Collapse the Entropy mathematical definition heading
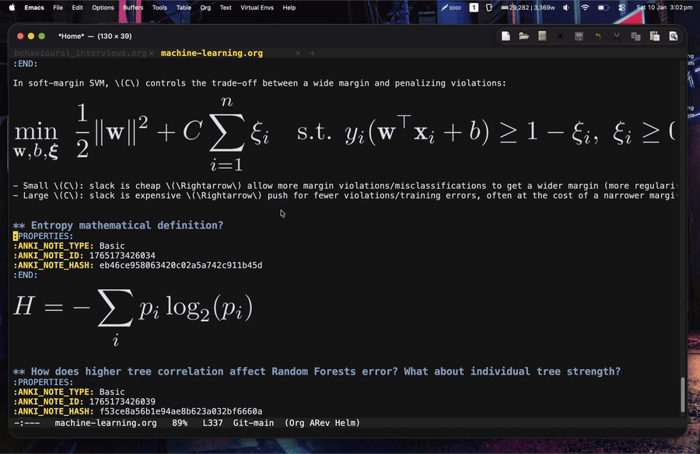700x454 pixels. (x=126, y=225)
